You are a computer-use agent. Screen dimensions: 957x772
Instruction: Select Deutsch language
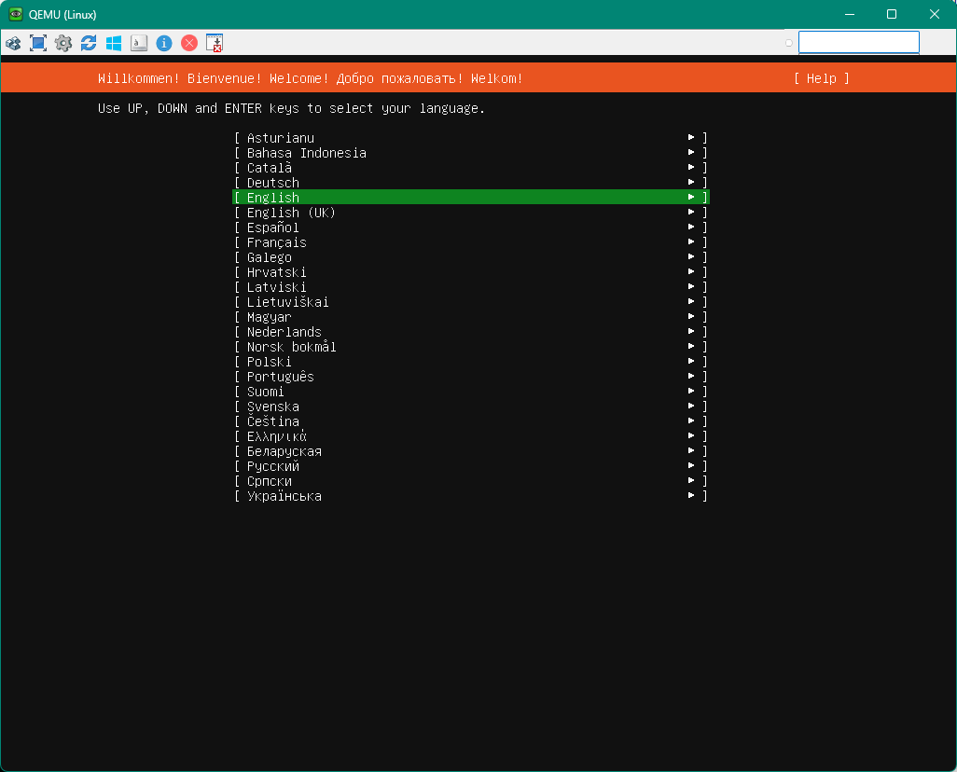470,183
